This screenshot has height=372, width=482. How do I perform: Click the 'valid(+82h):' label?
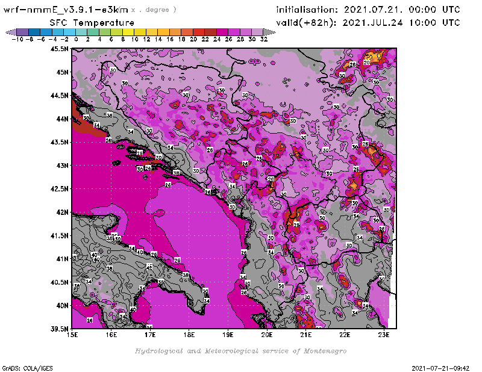point(307,23)
